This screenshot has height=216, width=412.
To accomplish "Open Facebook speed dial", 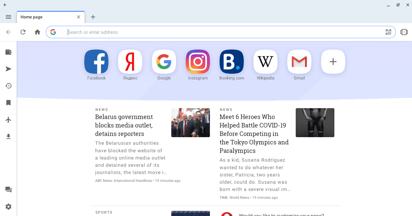I will coord(96,62).
